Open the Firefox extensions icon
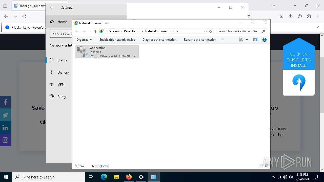Viewport: 324px width, 182px height. point(309,16)
